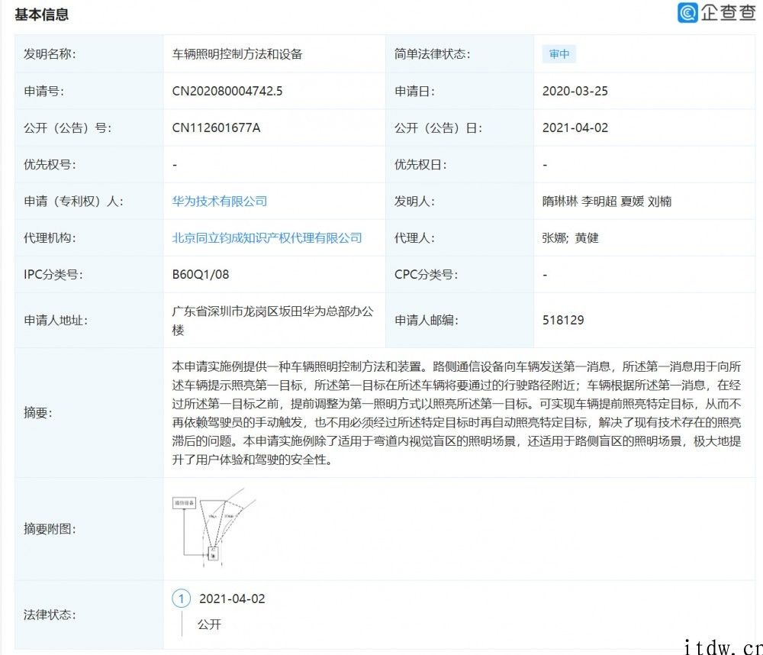Click the CPC分类号 field label
This screenshot has width=763, height=655.
pos(427,275)
